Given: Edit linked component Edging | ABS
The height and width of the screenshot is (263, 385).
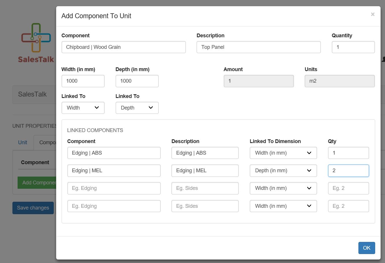Looking at the screenshot, I should pos(114,153).
